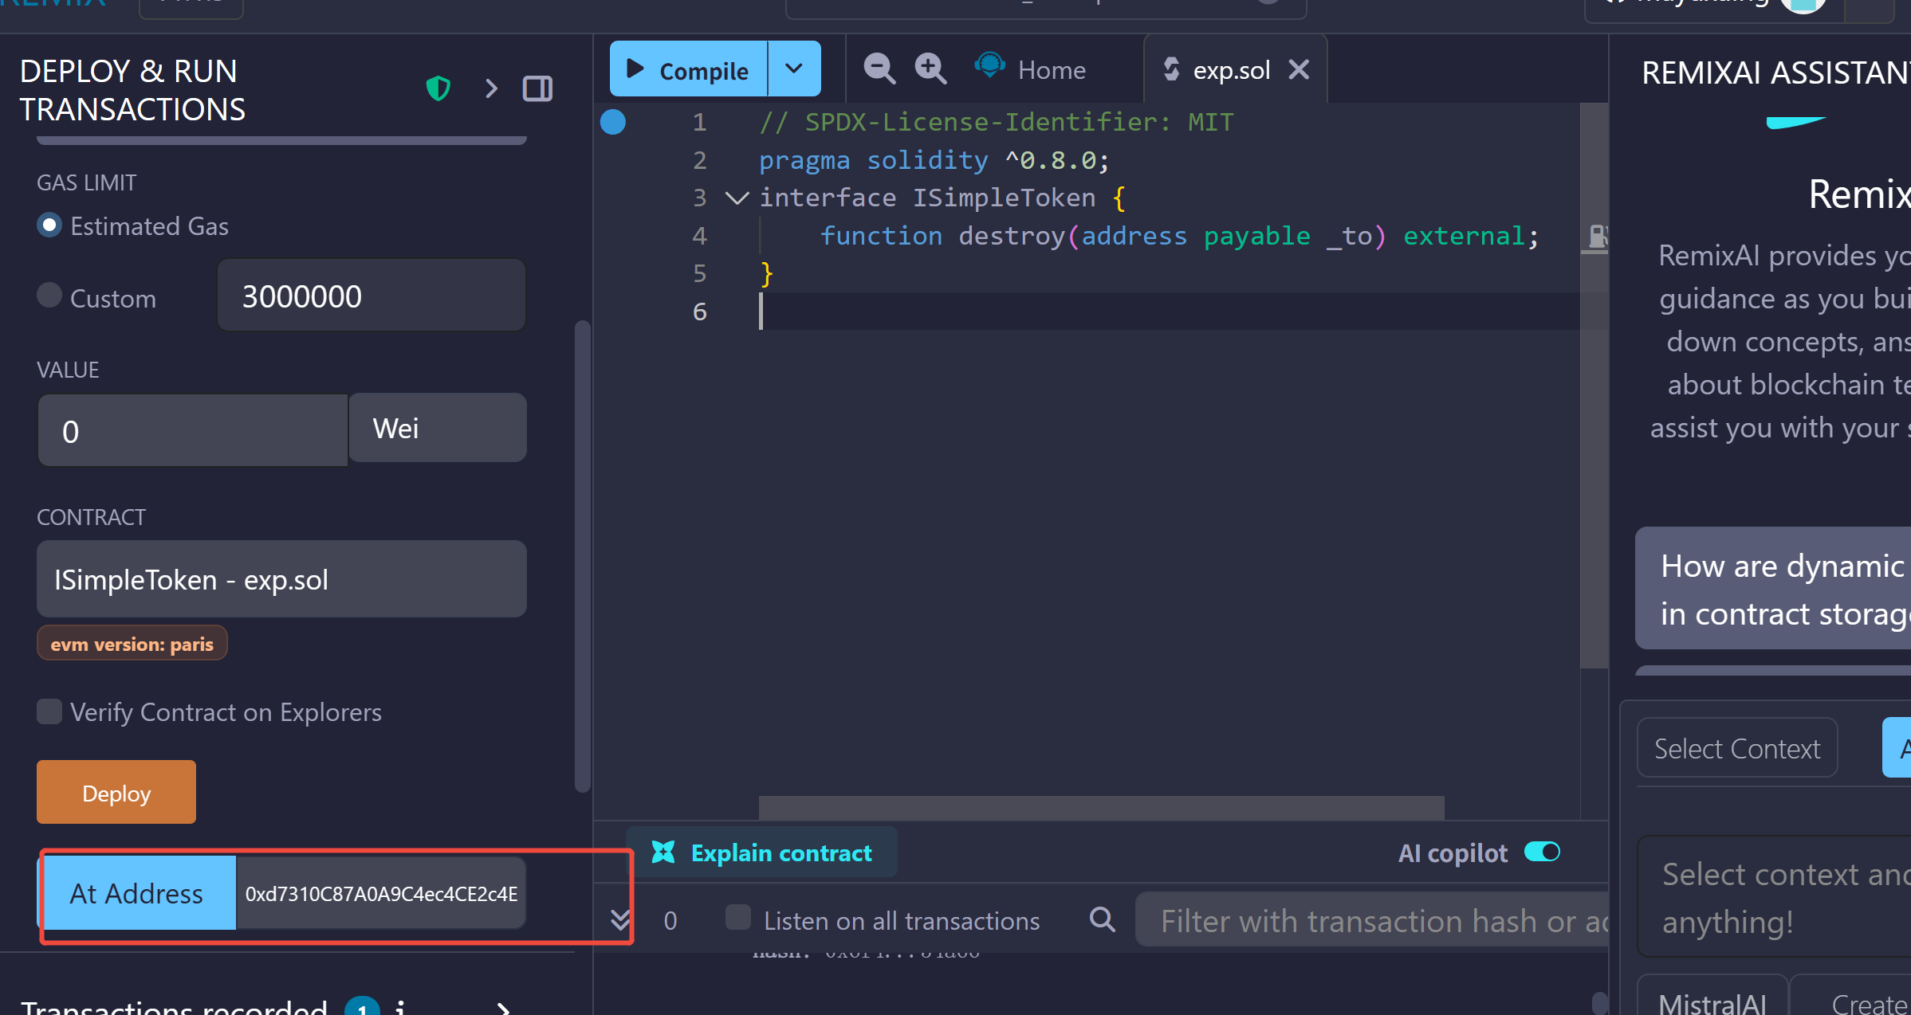Open the Compile options dropdown arrow
The image size is (1911, 1015).
pyautogui.click(x=794, y=69)
